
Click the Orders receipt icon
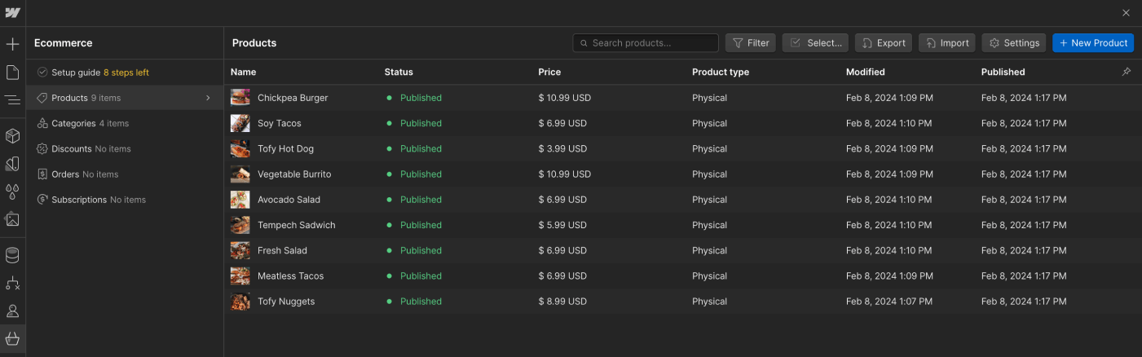[42, 174]
